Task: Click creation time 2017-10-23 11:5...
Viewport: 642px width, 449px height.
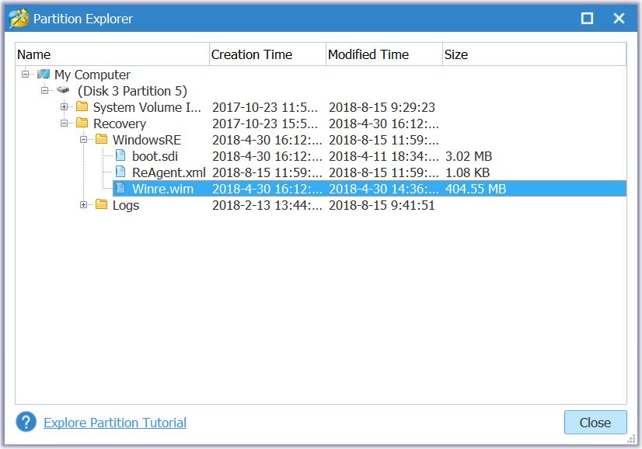Action: [265, 107]
